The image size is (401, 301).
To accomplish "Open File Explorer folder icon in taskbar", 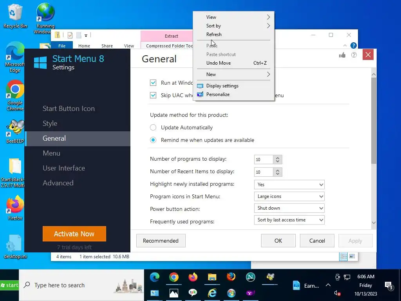I will 212,277.
